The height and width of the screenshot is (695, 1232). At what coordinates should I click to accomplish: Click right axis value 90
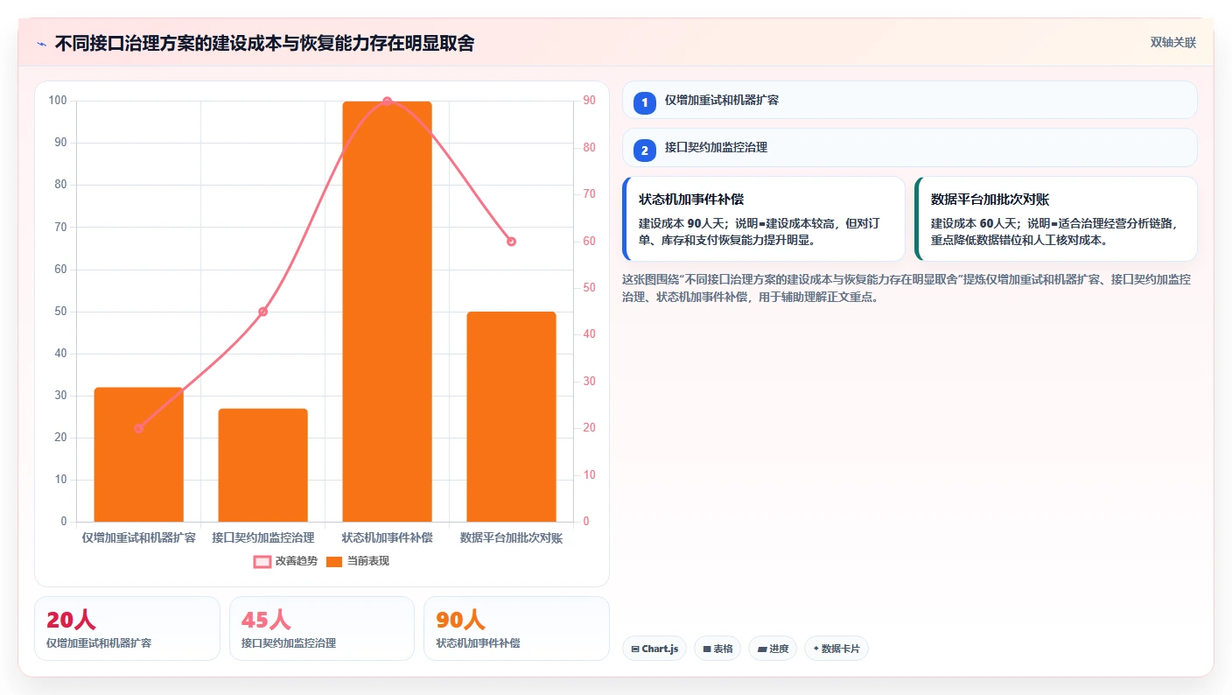pos(590,101)
